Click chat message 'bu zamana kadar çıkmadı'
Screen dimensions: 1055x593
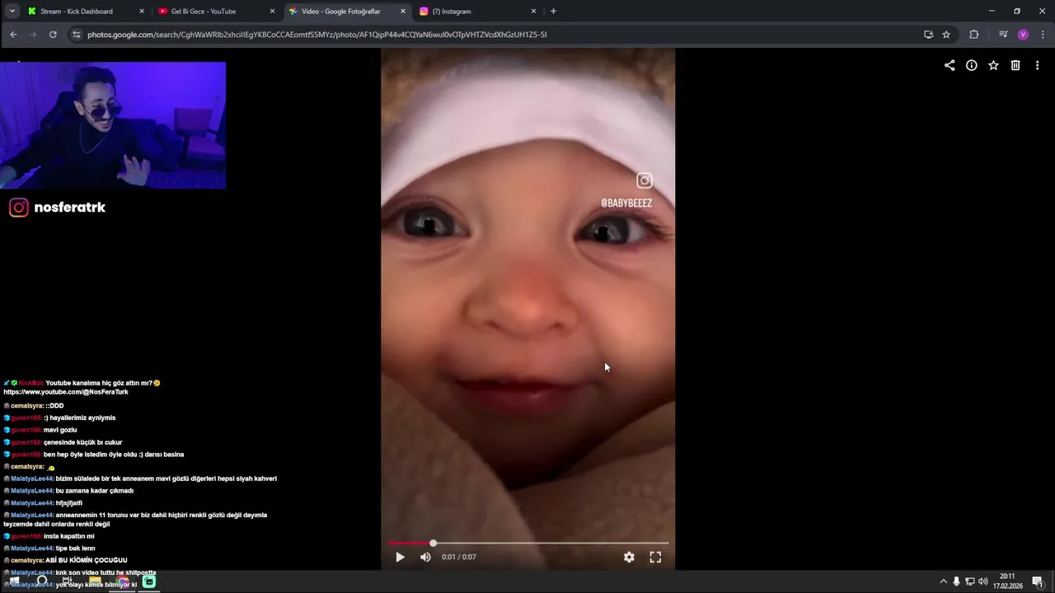click(x=95, y=491)
